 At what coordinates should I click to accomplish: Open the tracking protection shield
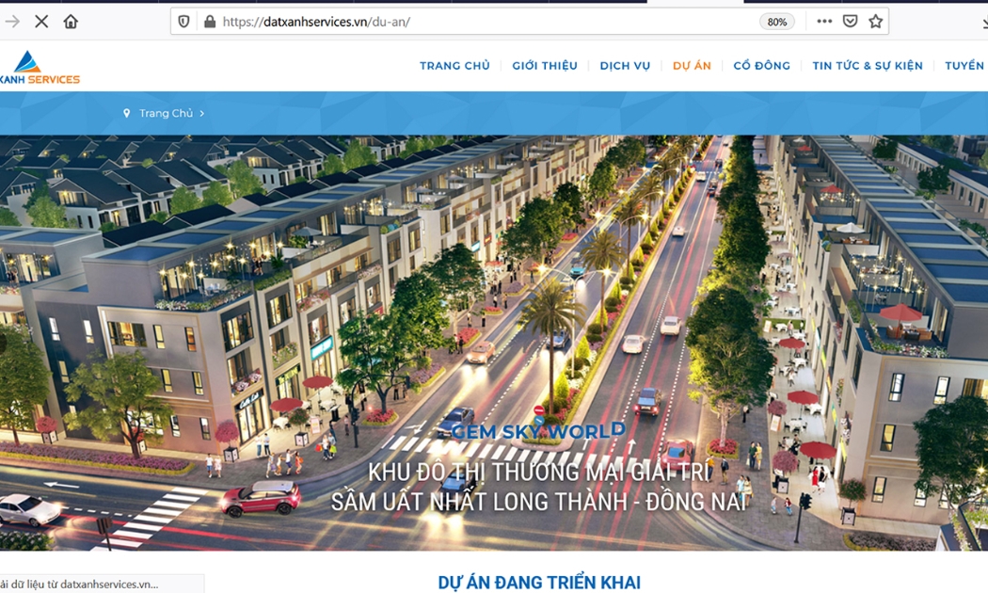coord(184,22)
